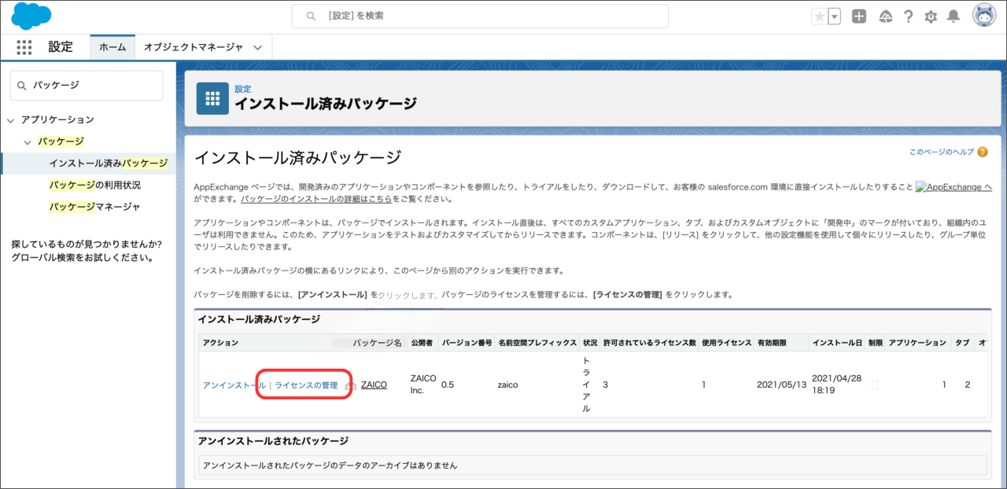Select インストール済みパッケージ in the sidebar
The height and width of the screenshot is (489, 1007).
pos(108,163)
